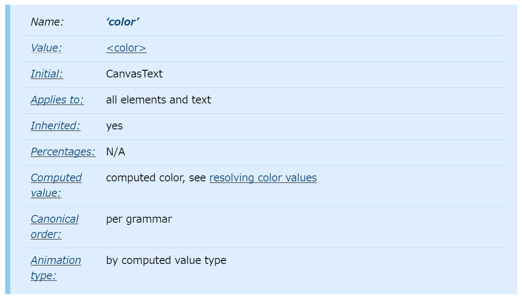Open the 'Value:' label link
Image resolution: width=522 pixels, height=298 pixels.
[46, 48]
